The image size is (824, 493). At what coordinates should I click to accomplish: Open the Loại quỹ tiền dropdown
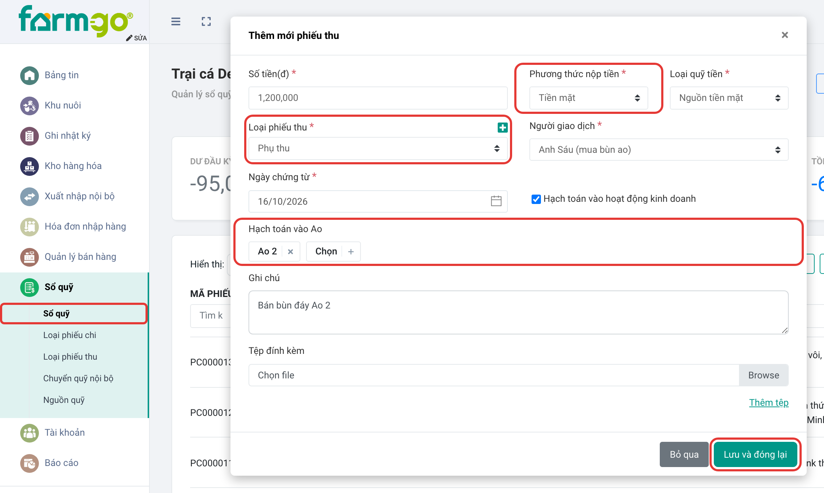click(x=729, y=98)
